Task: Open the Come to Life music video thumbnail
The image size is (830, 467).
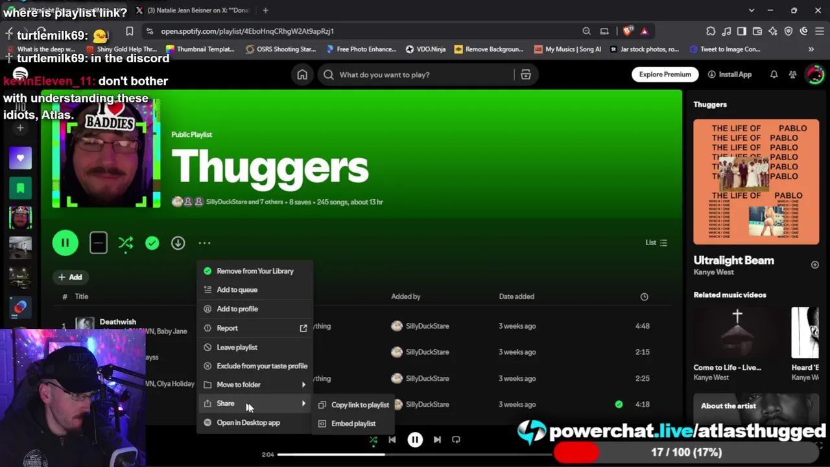Action: point(737,332)
